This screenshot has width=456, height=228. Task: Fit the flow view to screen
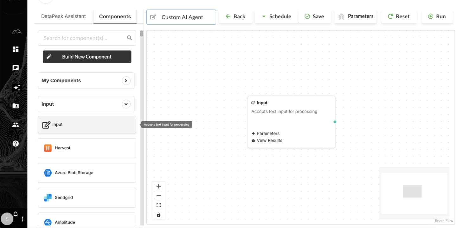pyautogui.click(x=159, y=205)
